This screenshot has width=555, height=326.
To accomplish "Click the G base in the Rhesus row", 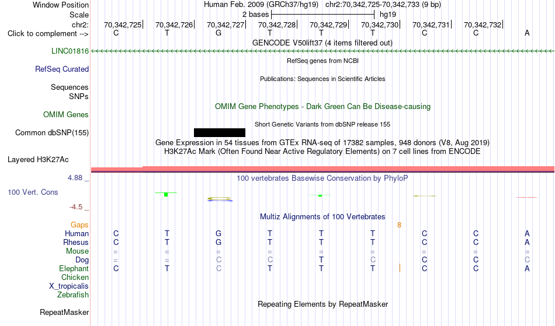I will 218,242.
